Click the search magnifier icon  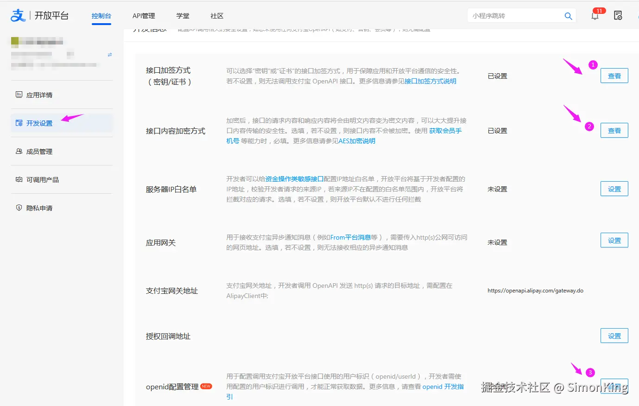coord(568,16)
